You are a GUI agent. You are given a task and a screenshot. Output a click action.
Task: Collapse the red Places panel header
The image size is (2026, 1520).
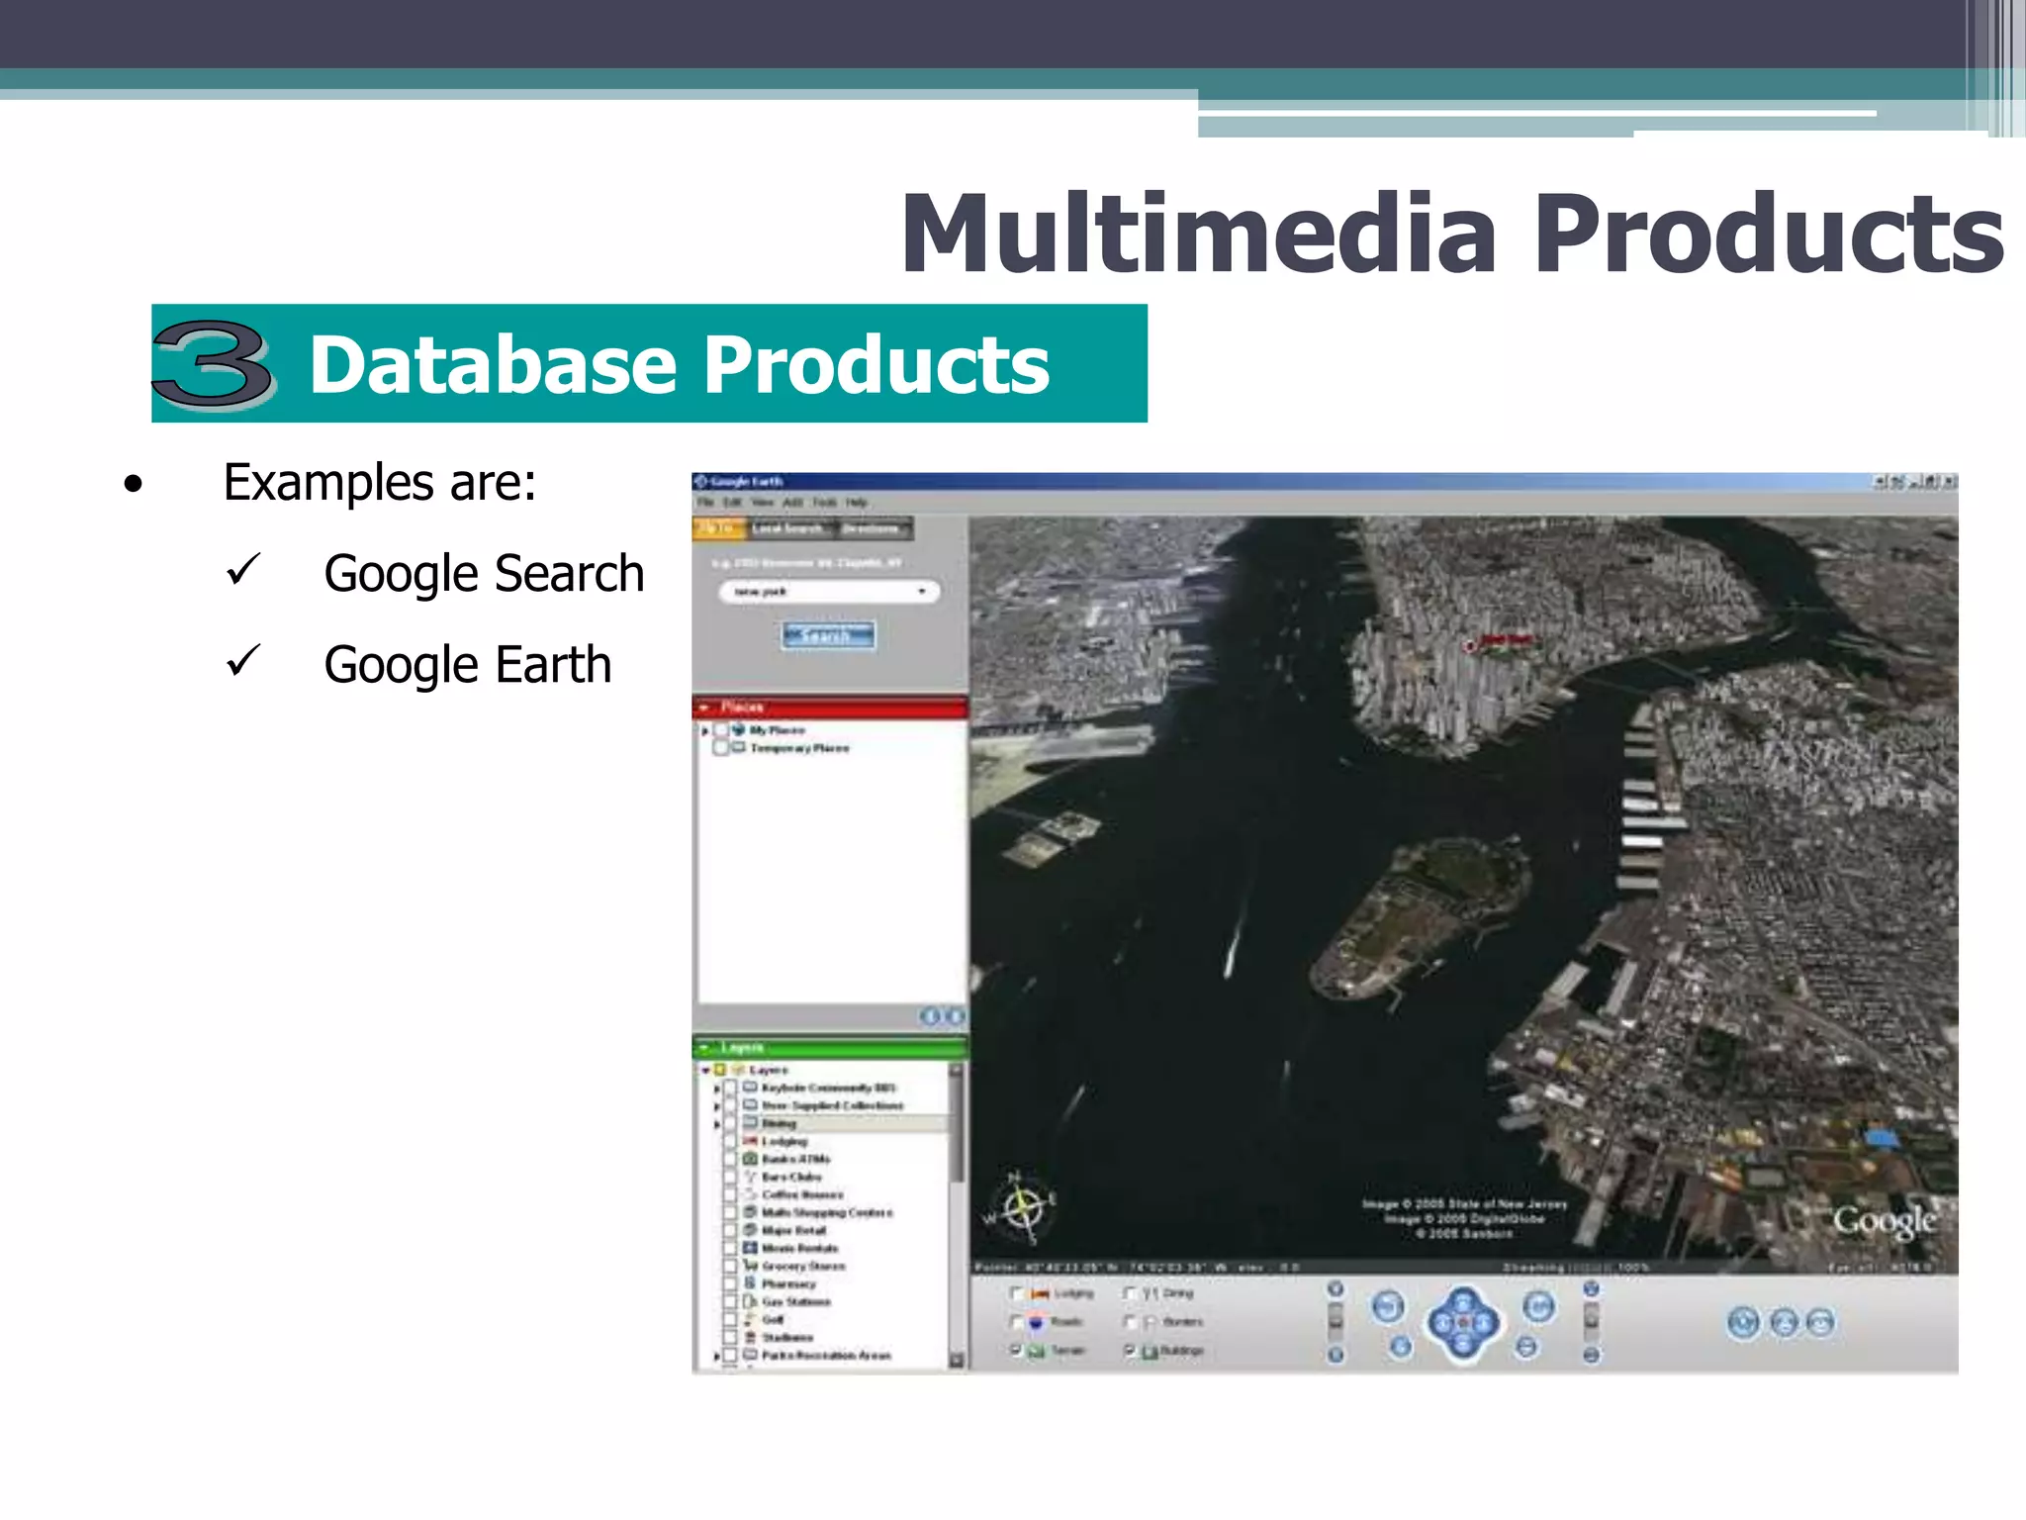[x=829, y=707]
